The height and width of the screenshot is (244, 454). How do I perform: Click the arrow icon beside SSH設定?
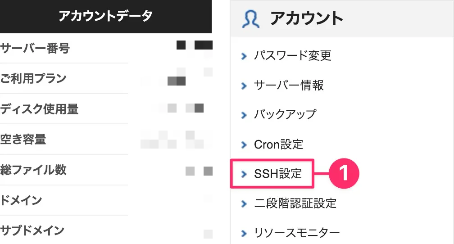pyautogui.click(x=244, y=174)
